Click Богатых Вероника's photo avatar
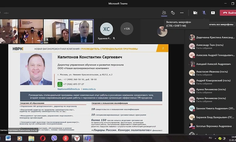 [192, 126]
